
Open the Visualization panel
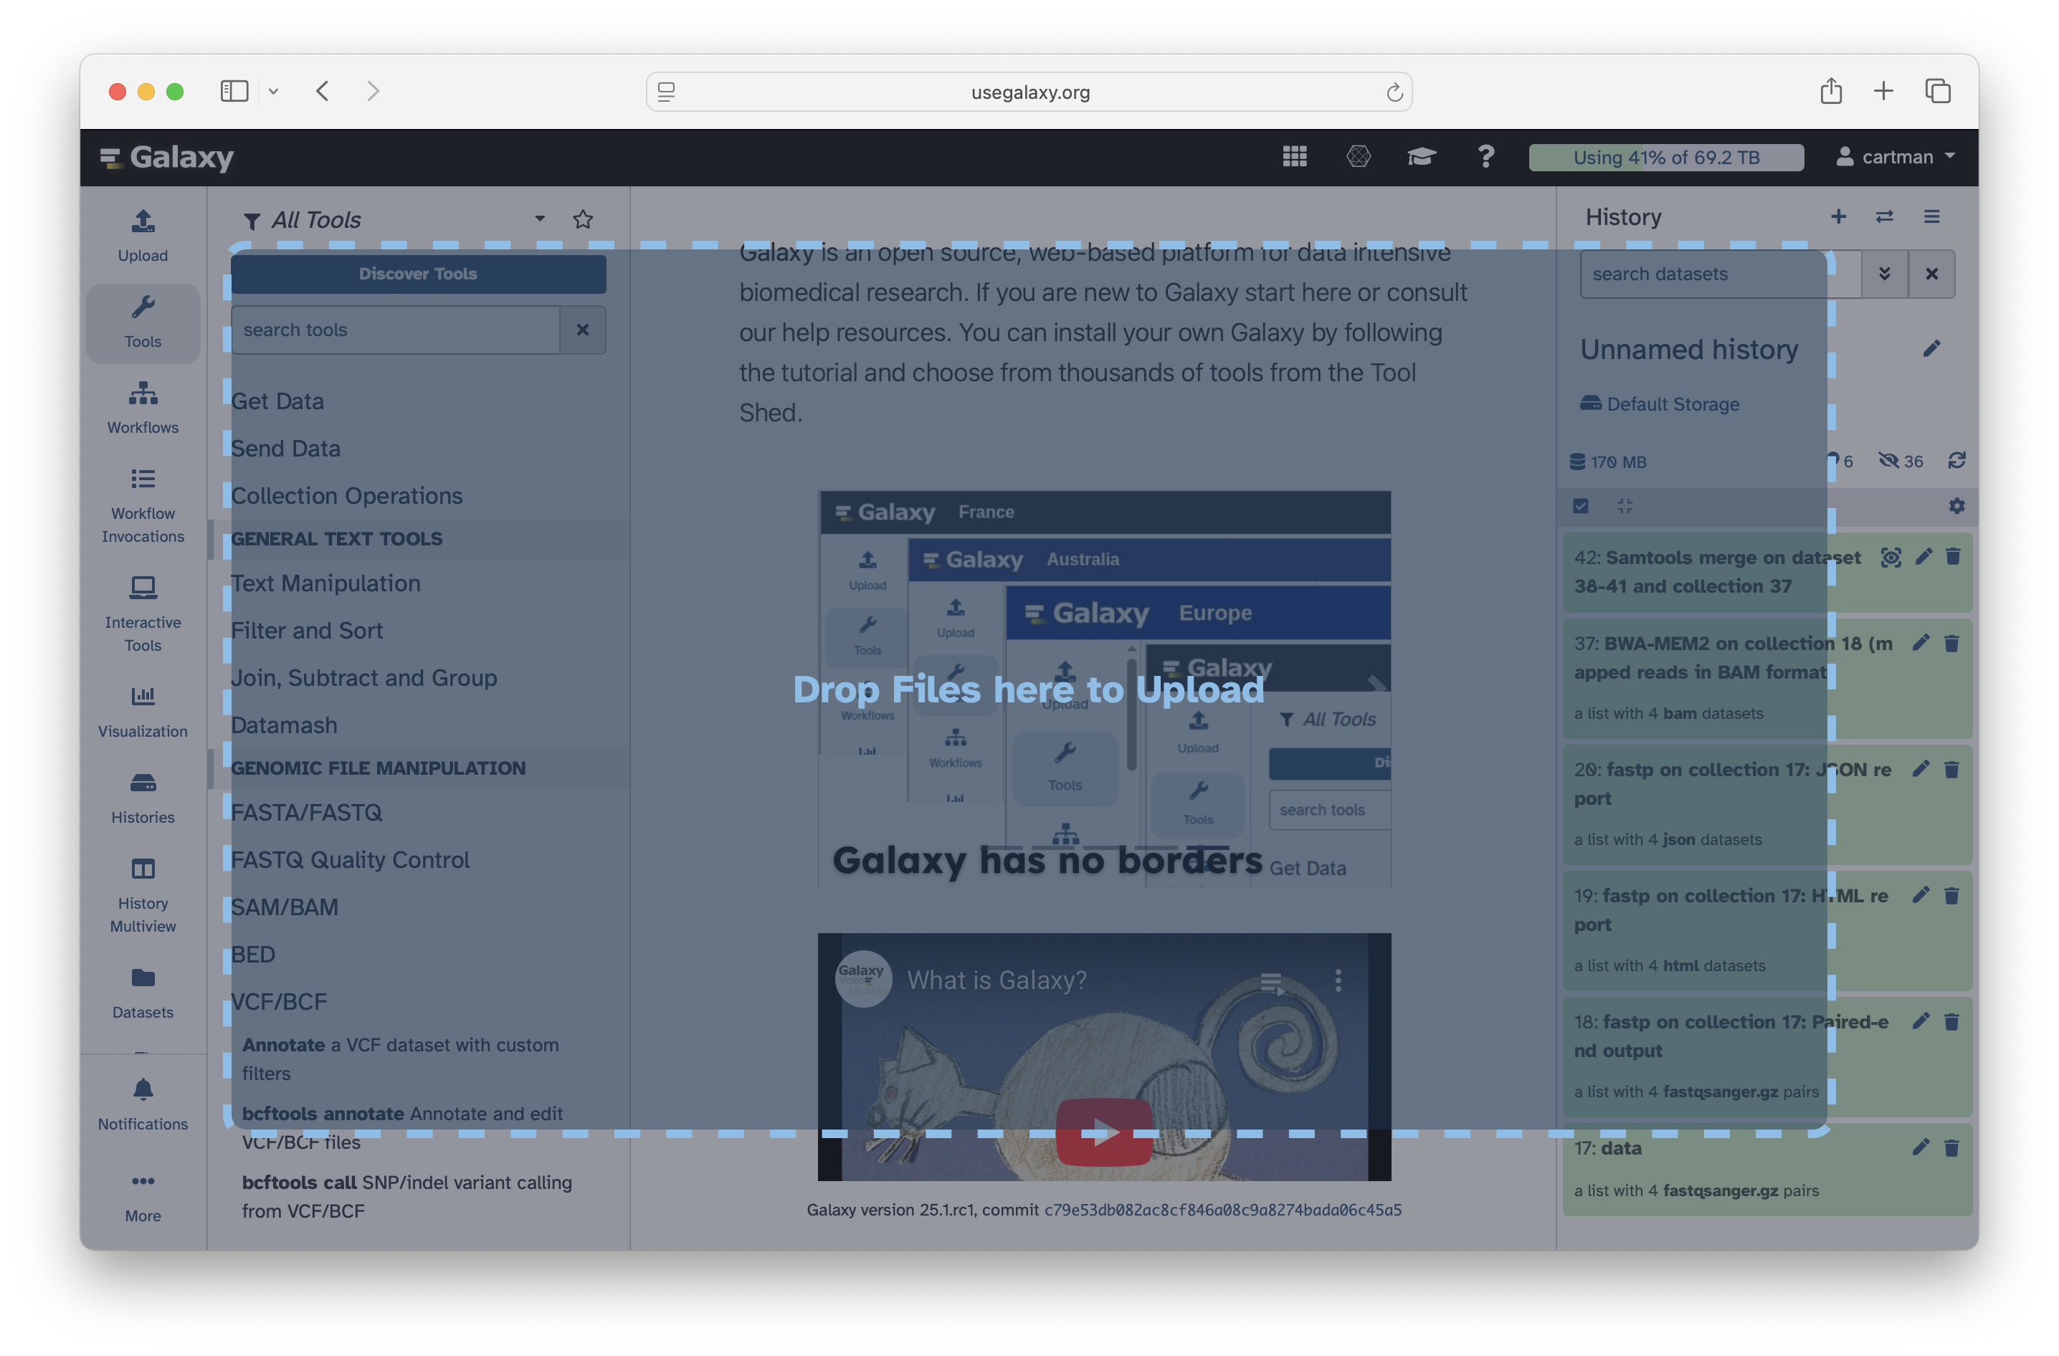[x=143, y=711]
